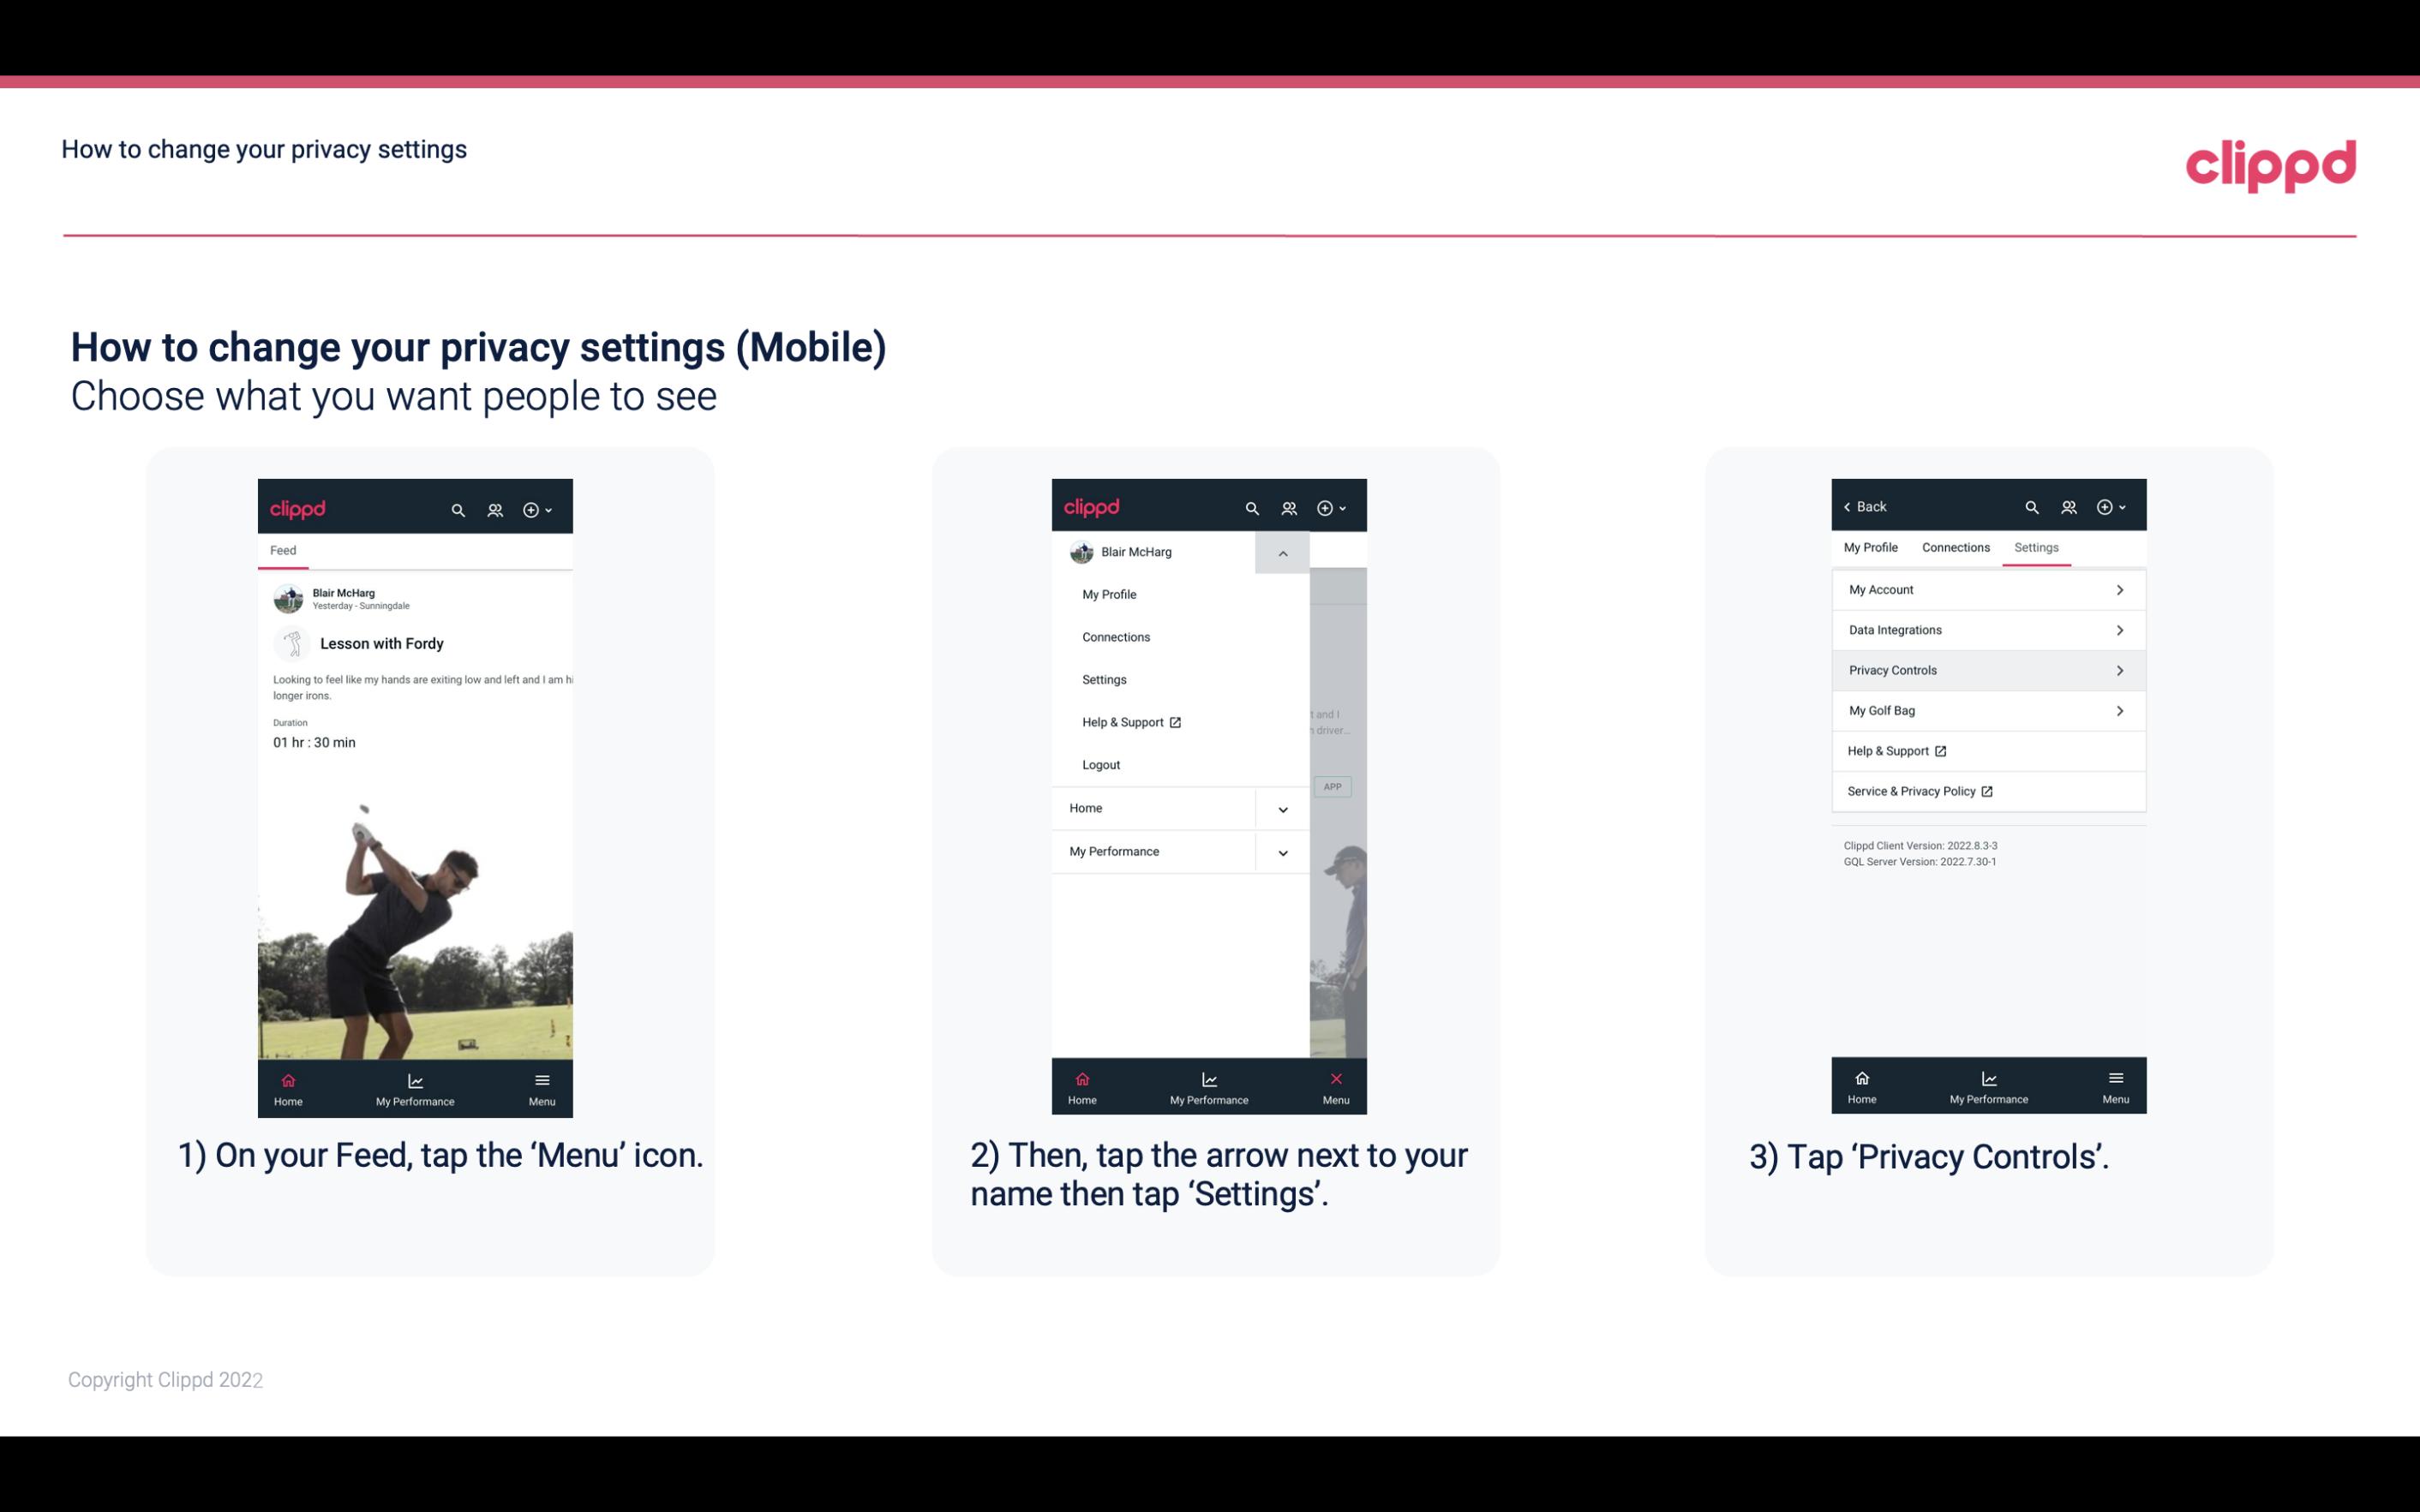This screenshot has width=2420, height=1512.
Task: Select the Connections menu item
Action: [1115, 636]
